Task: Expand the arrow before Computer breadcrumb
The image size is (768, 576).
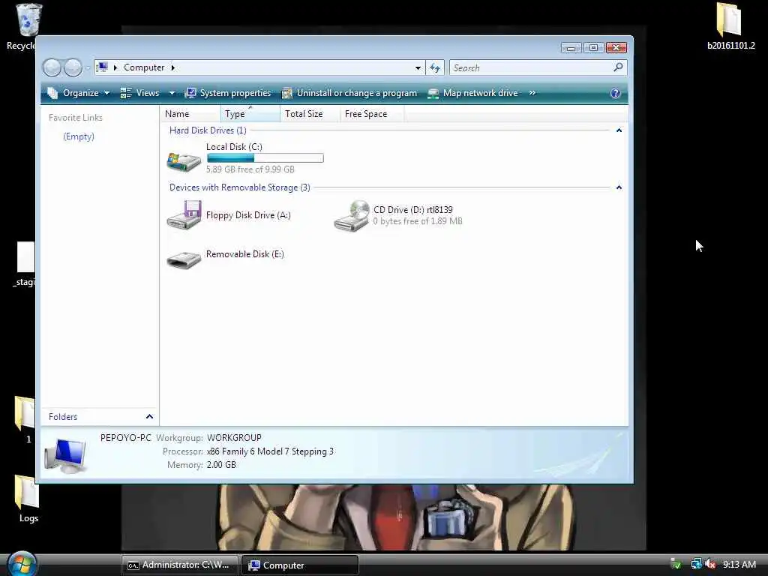Action: tap(115, 67)
